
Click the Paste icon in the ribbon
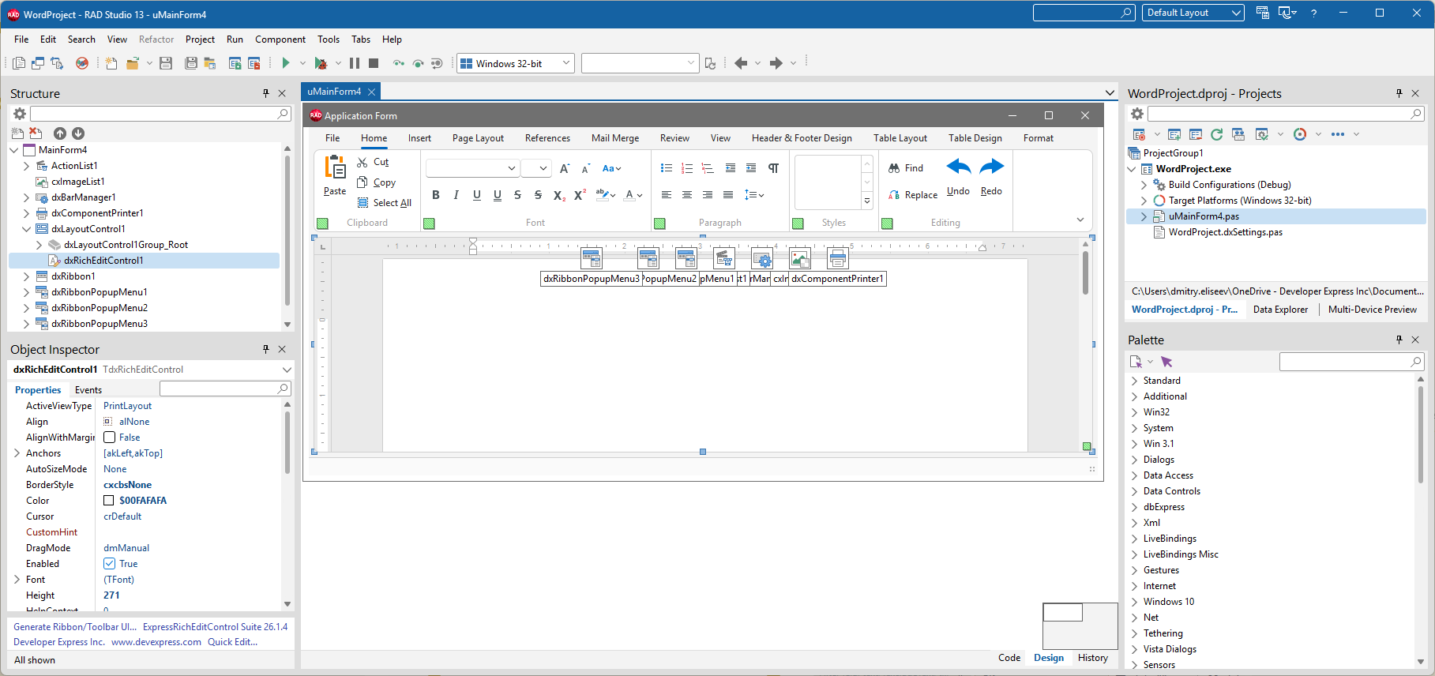[335, 167]
